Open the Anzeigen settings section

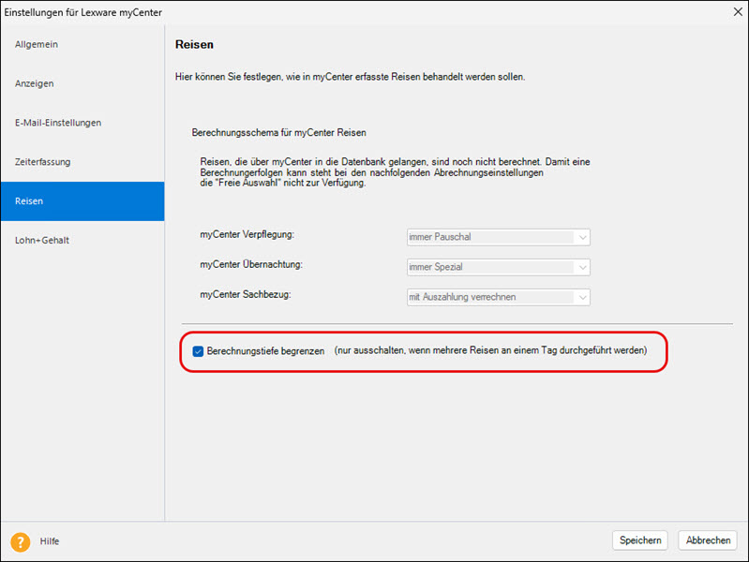coord(35,83)
